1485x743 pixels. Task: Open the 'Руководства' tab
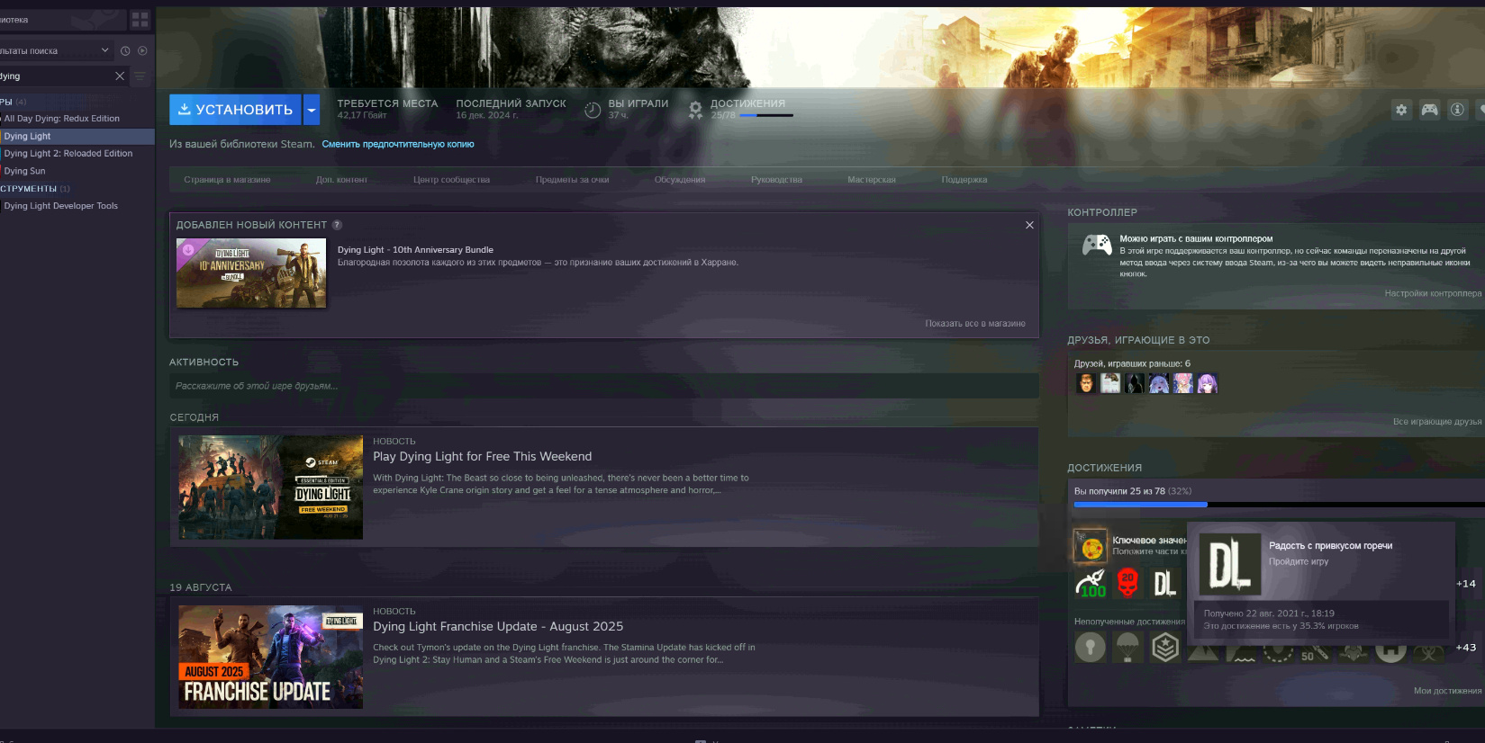(776, 180)
